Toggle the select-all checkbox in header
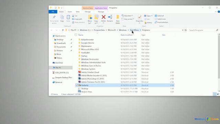The height and width of the screenshot is (124, 220). pyautogui.click(x=76, y=35)
